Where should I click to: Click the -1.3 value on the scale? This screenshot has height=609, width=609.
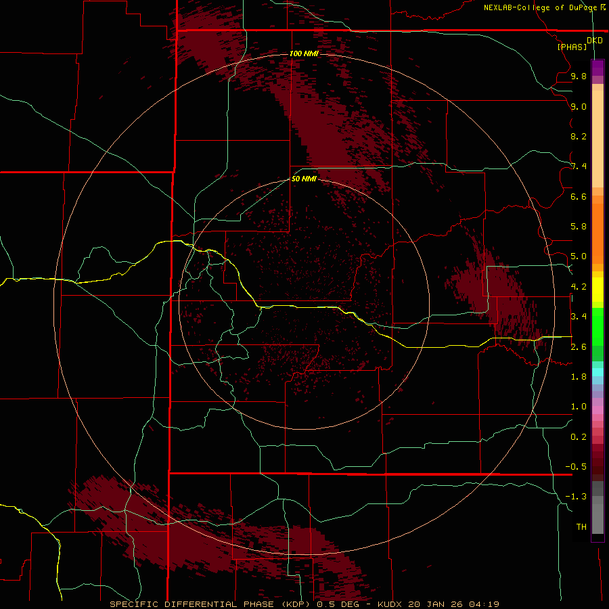pos(576,497)
